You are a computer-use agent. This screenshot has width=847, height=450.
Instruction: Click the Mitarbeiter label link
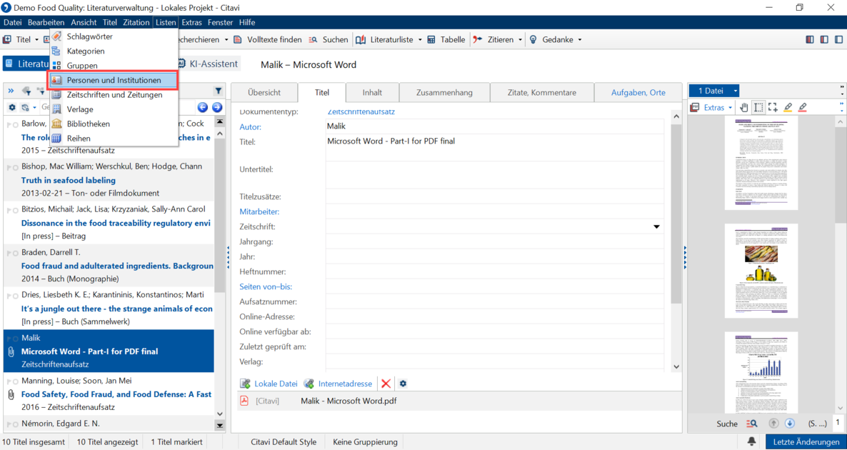259,211
